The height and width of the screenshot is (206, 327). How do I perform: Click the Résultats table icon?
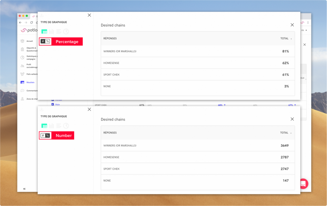click(x=22, y=82)
